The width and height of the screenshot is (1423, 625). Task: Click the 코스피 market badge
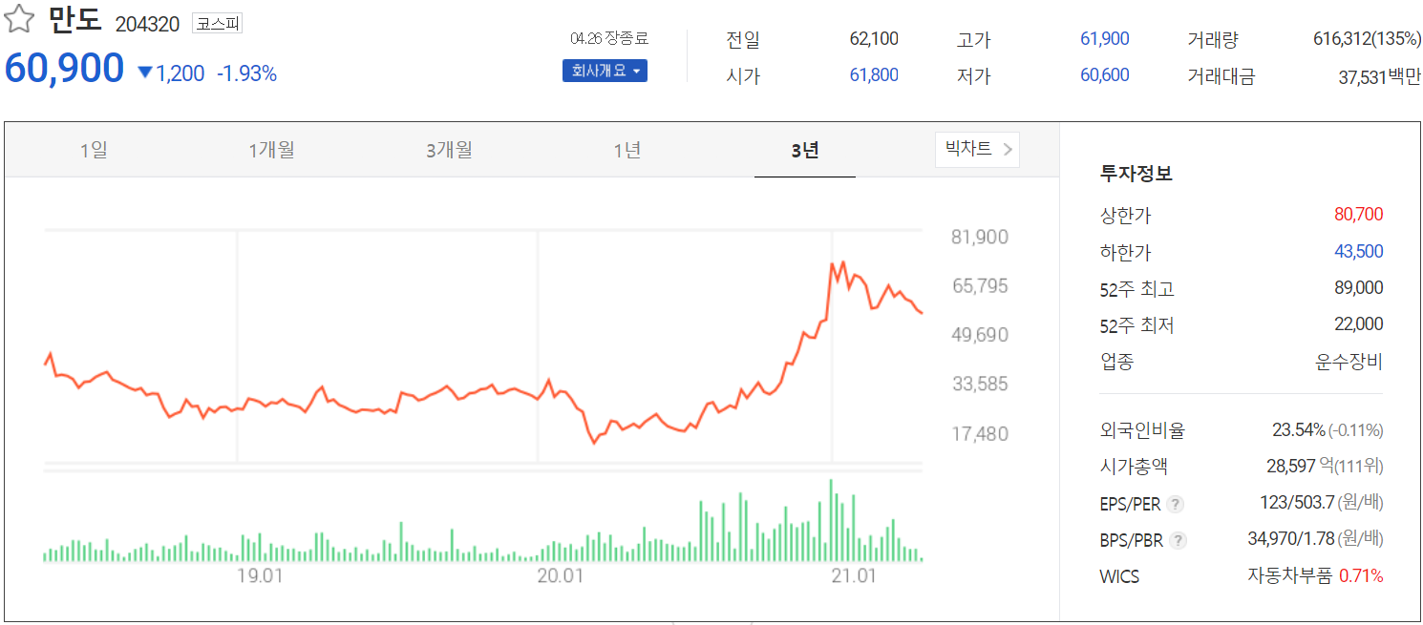[218, 24]
